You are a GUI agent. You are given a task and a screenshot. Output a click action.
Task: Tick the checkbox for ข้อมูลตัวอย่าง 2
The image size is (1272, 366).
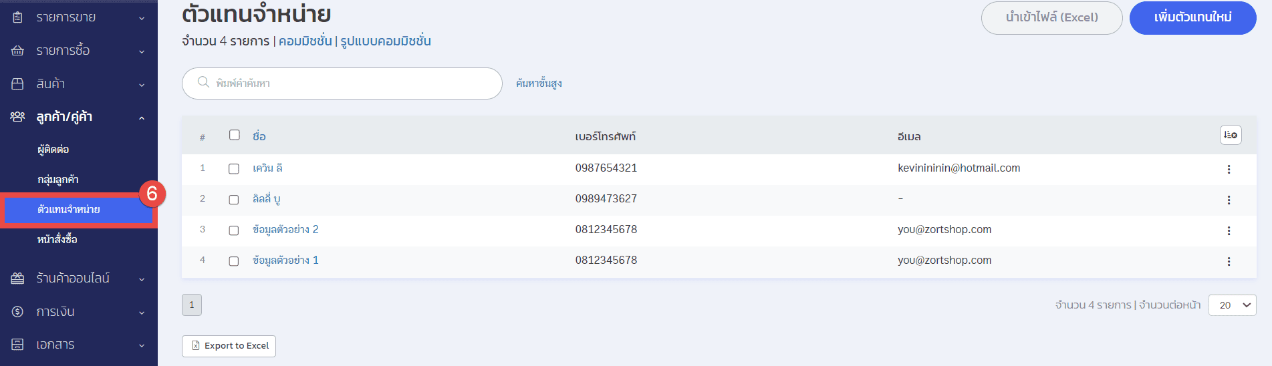coord(234,230)
